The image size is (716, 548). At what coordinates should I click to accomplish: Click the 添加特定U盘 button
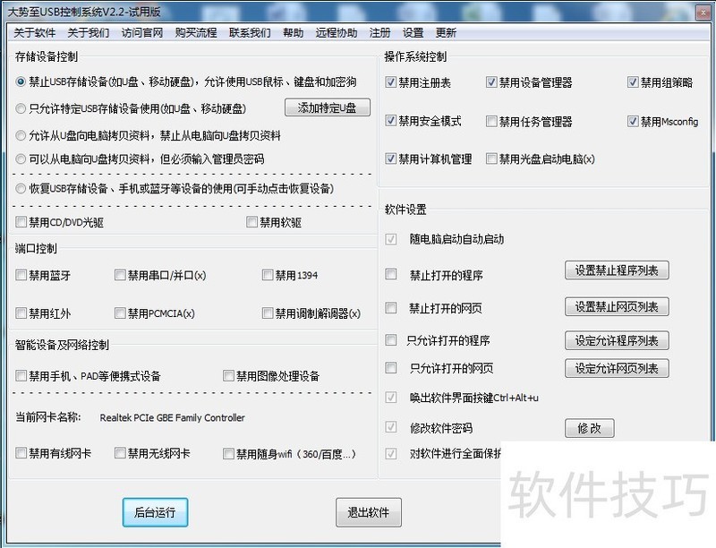click(x=327, y=108)
